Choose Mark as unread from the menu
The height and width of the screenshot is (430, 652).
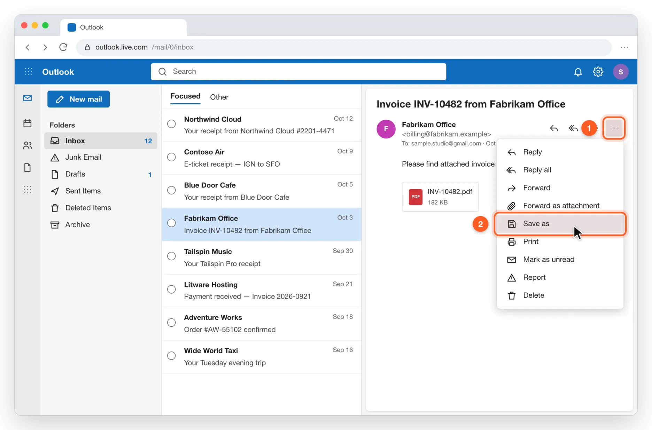click(560, 260)
